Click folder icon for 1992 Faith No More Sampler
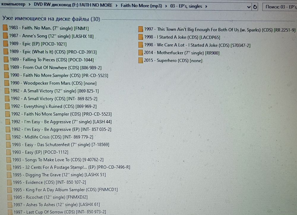Image resolution: width=297 pixels, height=215 pixels. (7, 114)
